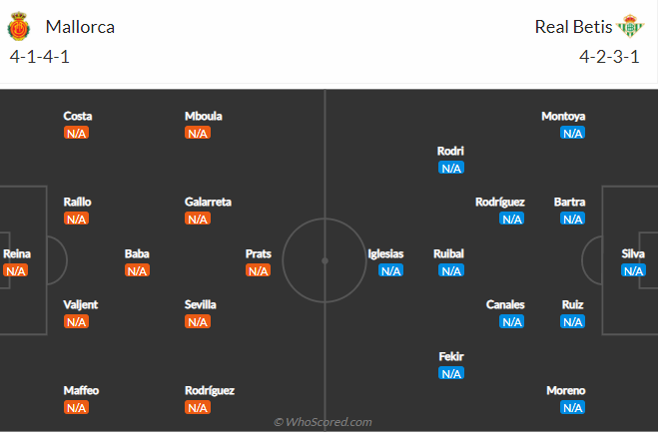
Task: Click Moreno's blue N/A rating badge
Action: click(573, 407)
